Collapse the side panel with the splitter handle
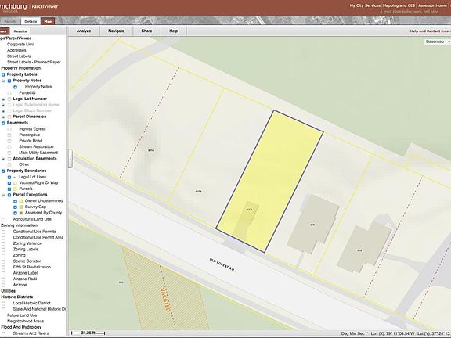 [x=70, y=159]
